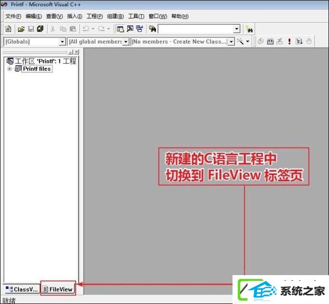Click the Open file folder icon
The width and height of the screenshot is (329, 304).
(x=21, y=29)
